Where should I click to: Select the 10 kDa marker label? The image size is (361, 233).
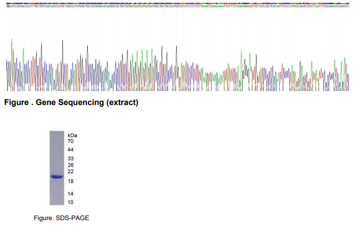(71, 202)
